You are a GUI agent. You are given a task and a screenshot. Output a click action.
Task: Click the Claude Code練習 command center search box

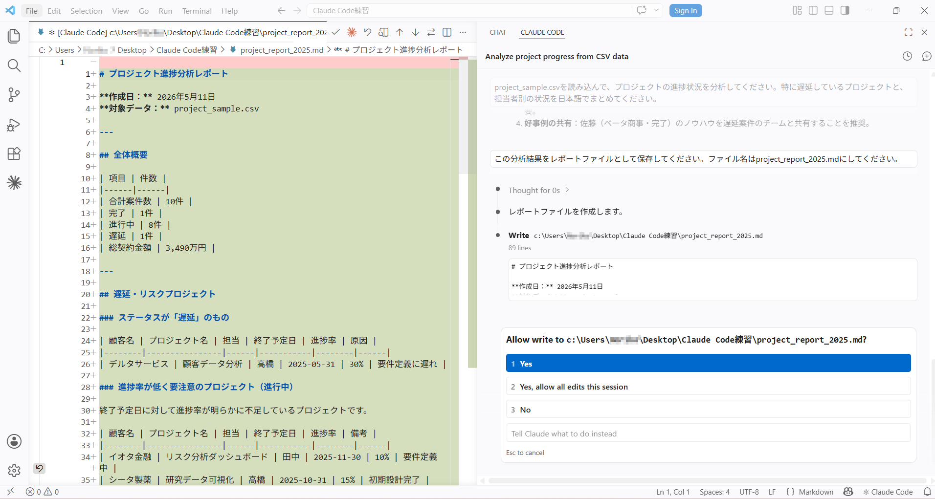(x=469, y=10)
